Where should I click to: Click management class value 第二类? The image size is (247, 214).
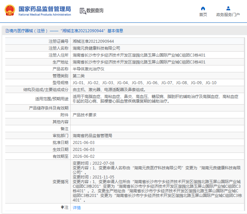tap(79, 76)
